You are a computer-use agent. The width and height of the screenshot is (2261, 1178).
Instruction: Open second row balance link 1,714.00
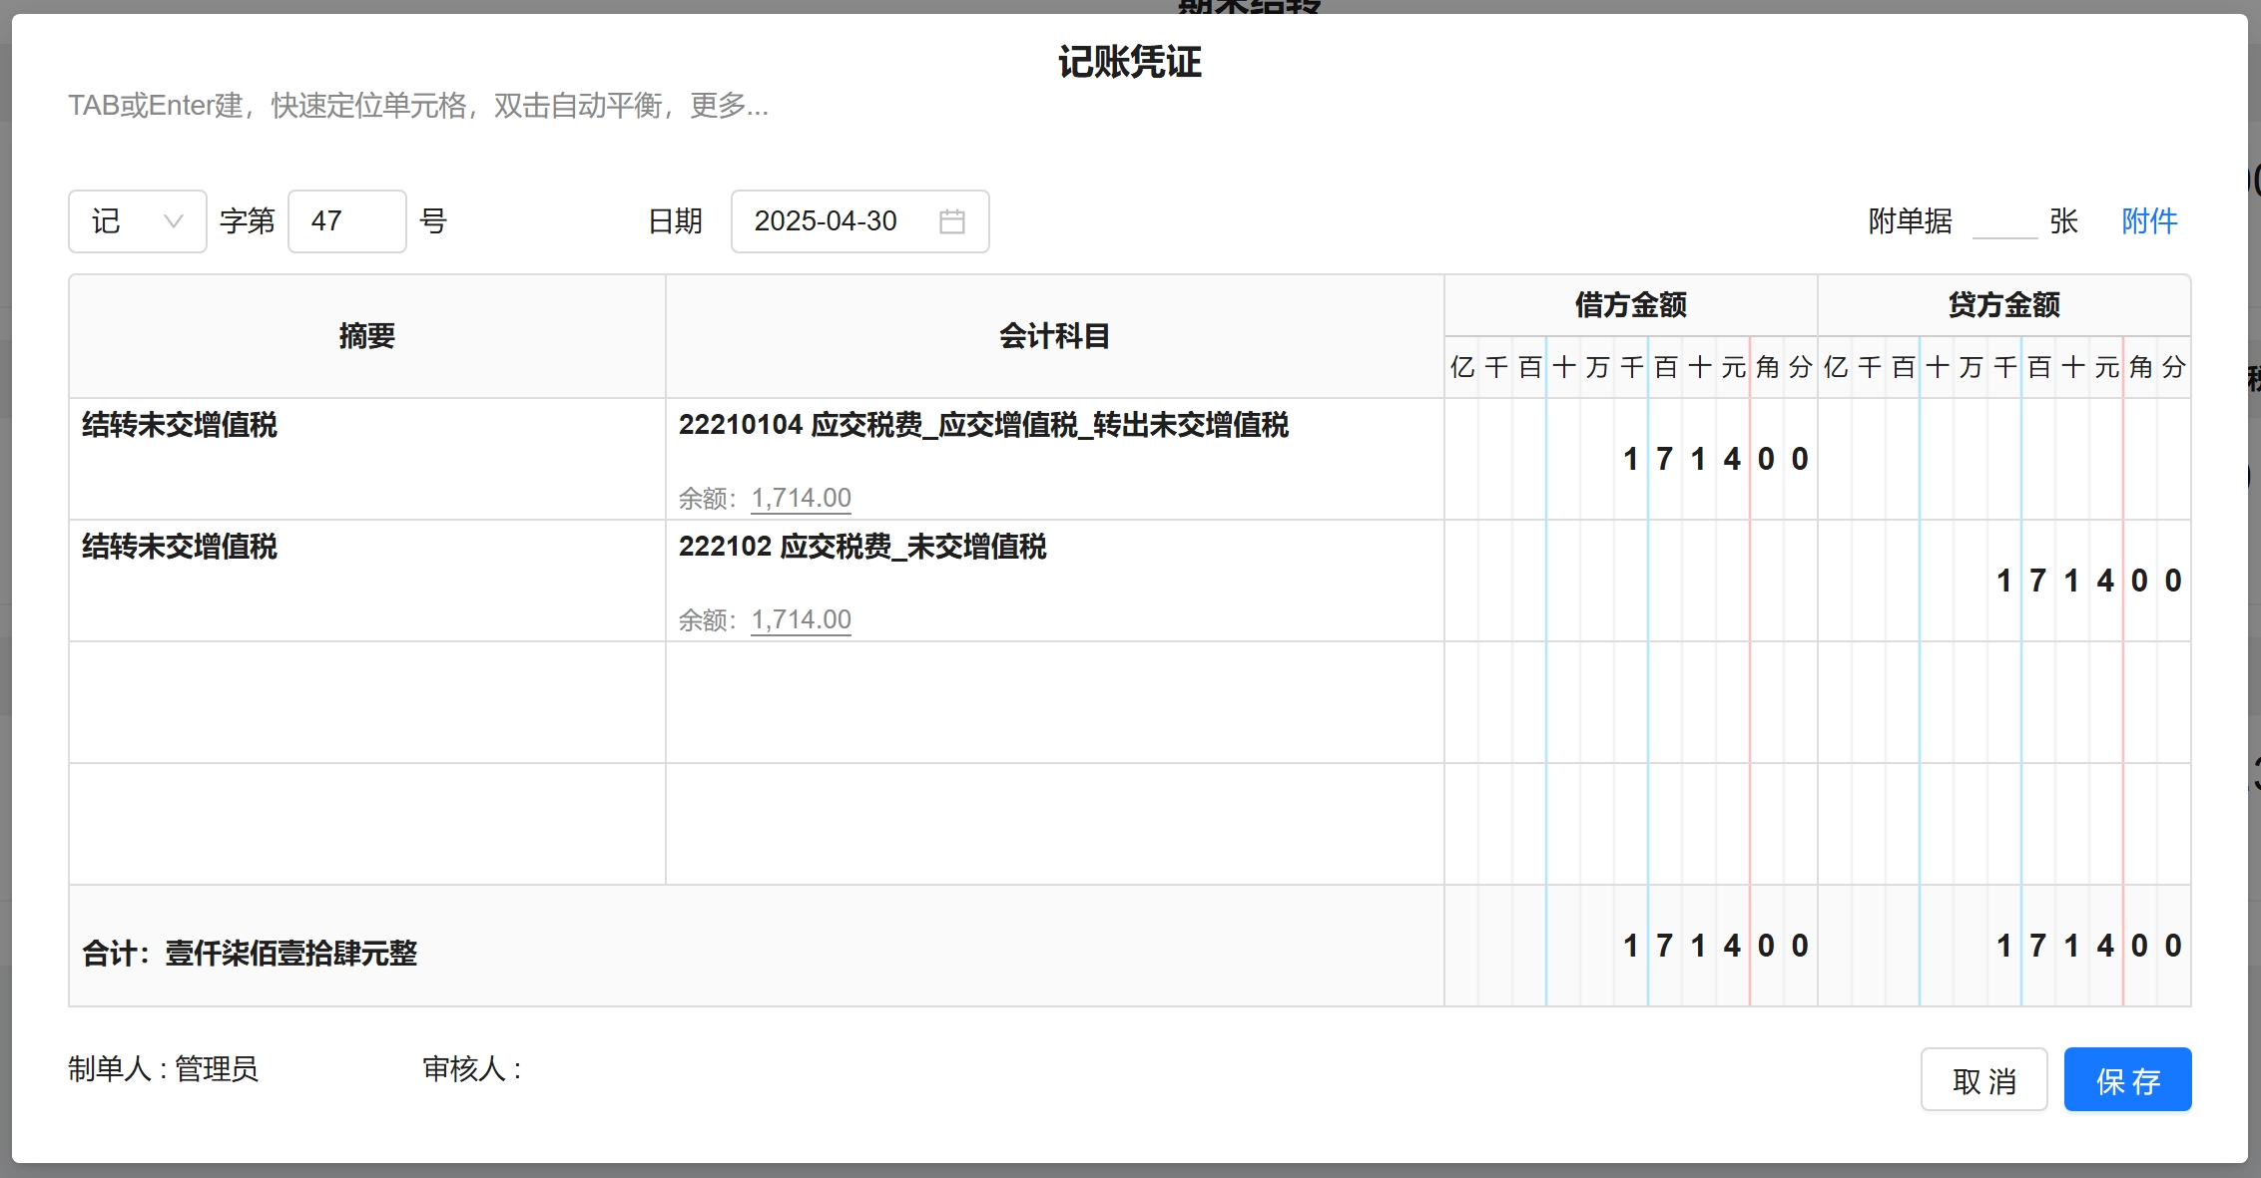(x=801, y=619)
